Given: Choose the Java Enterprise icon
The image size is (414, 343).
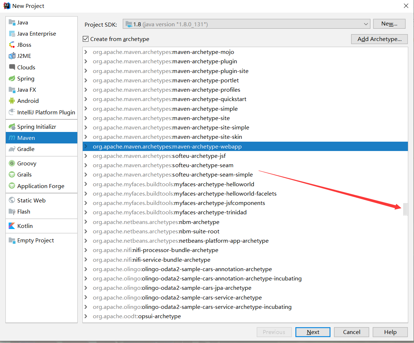Looking at the screenshot, I should (x=12, y=34).
